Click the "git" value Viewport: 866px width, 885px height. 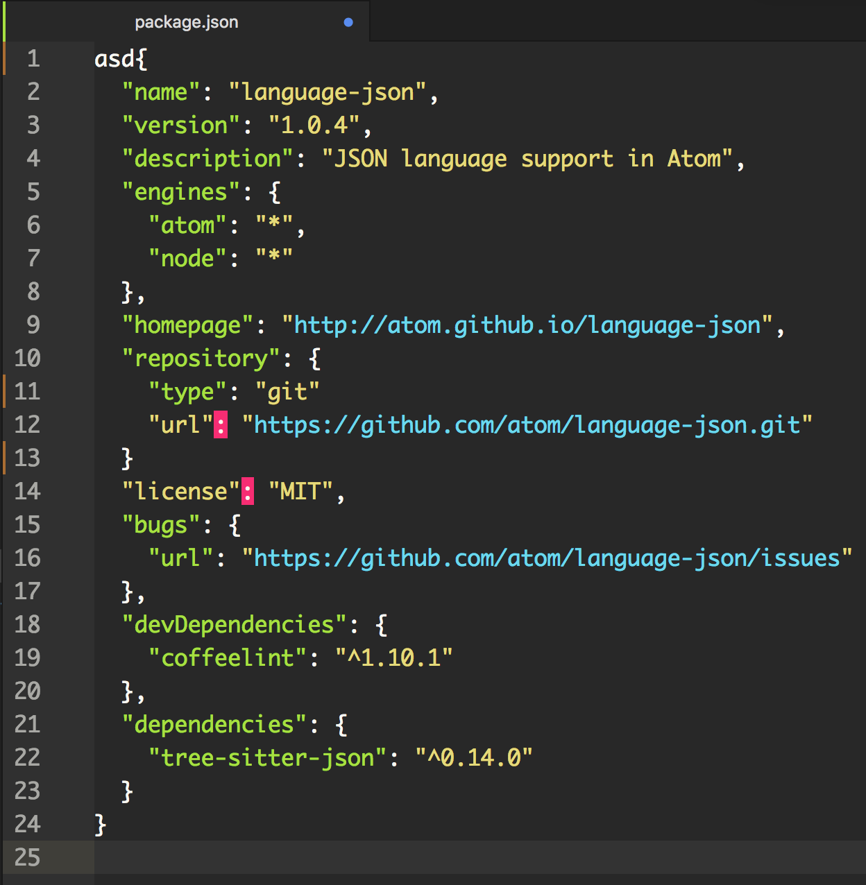point(287,392)
